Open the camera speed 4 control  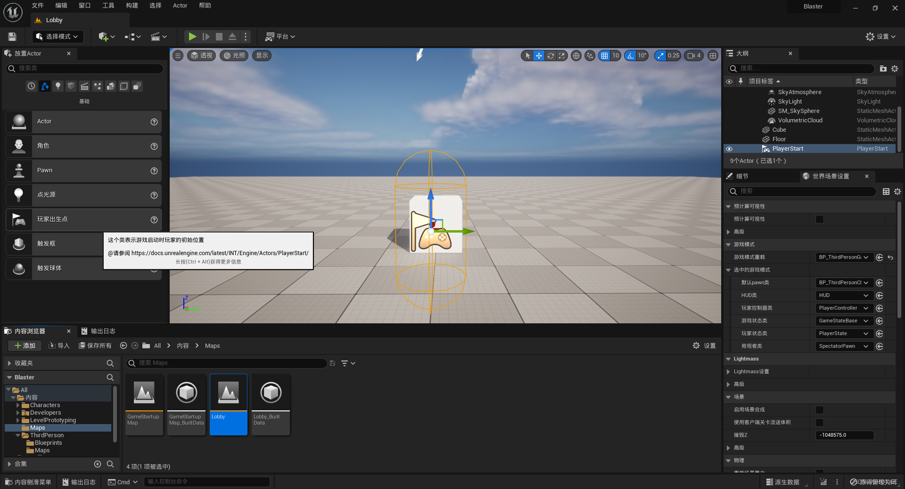[x=694, y=56]
